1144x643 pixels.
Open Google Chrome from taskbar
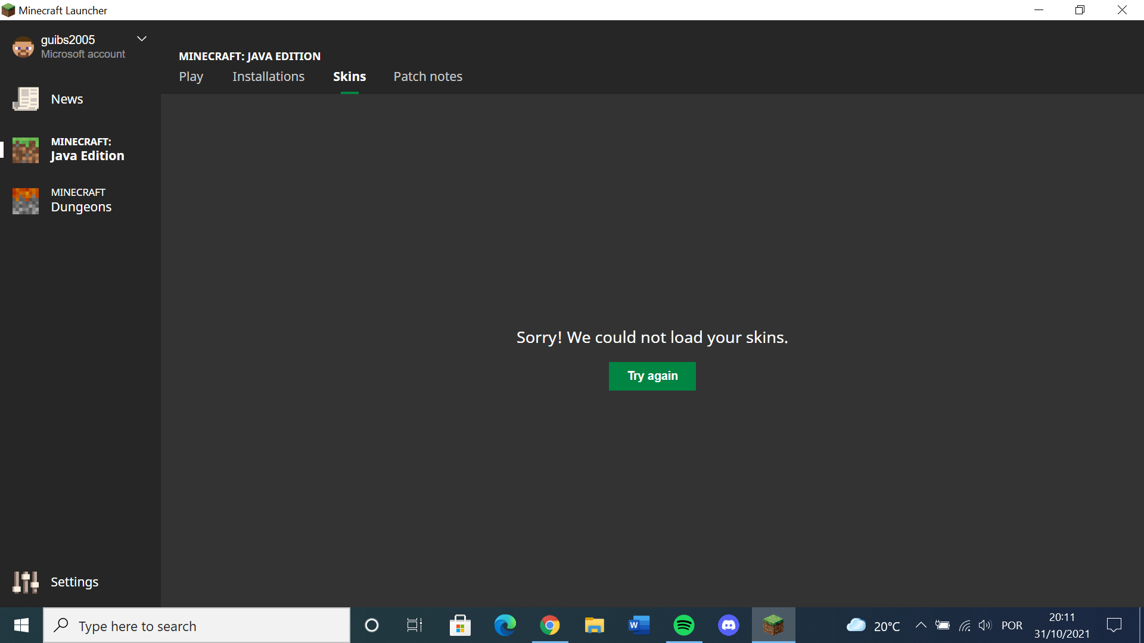point(549,625)
